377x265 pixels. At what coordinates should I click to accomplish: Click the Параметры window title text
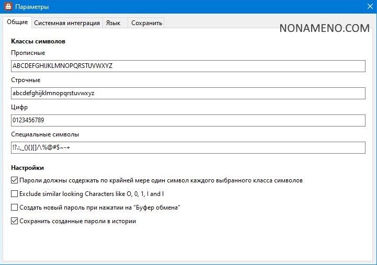click(x=32, y=7)
